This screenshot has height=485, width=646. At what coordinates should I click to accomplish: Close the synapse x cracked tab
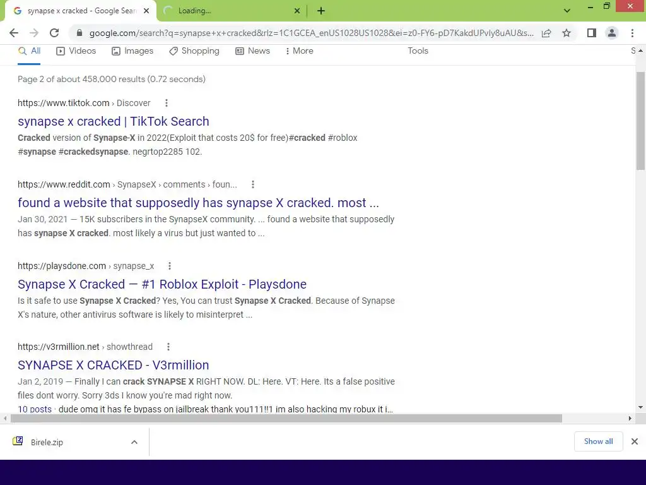(x=146, y=11)
